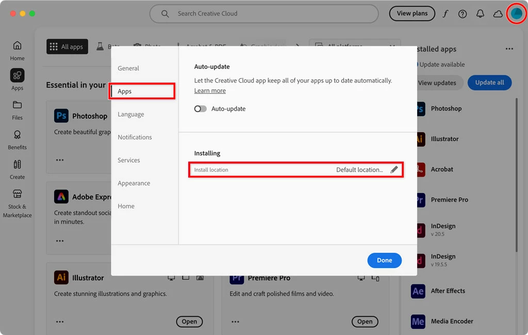Open Stock & Marketplace in sidebar
This screenshot has height=335, width=528.
[17, 203]
